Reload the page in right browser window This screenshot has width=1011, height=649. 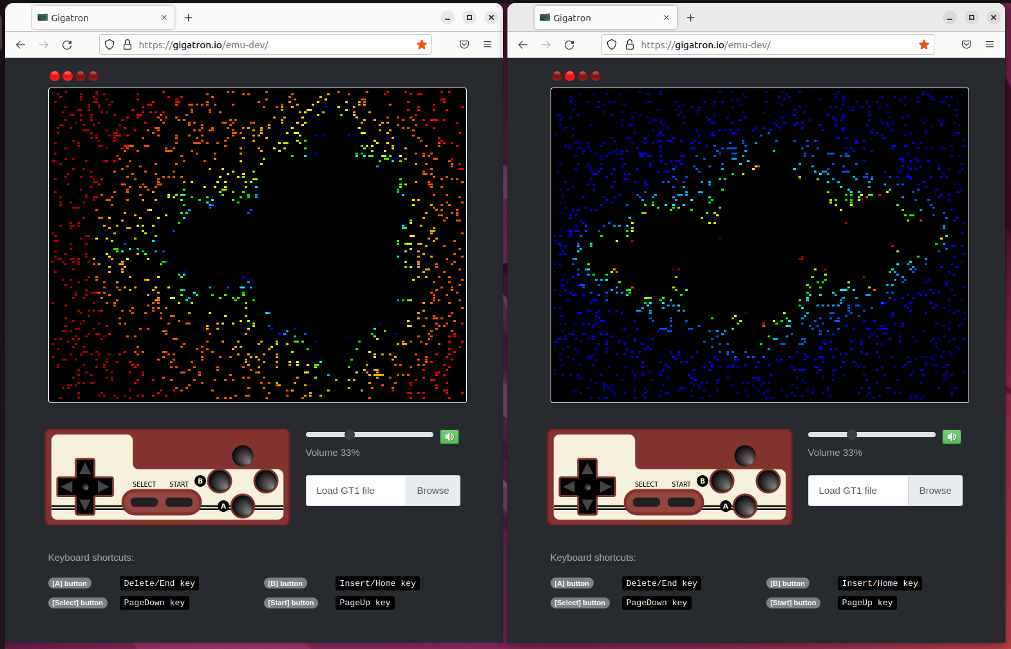point(569,44)
